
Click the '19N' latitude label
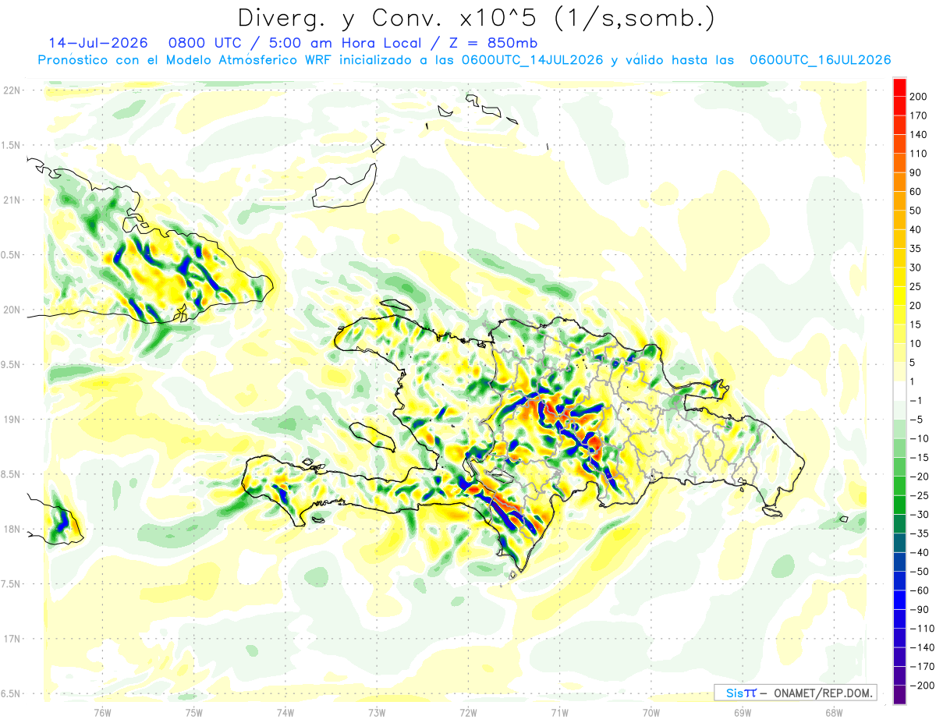coord(12,420)
